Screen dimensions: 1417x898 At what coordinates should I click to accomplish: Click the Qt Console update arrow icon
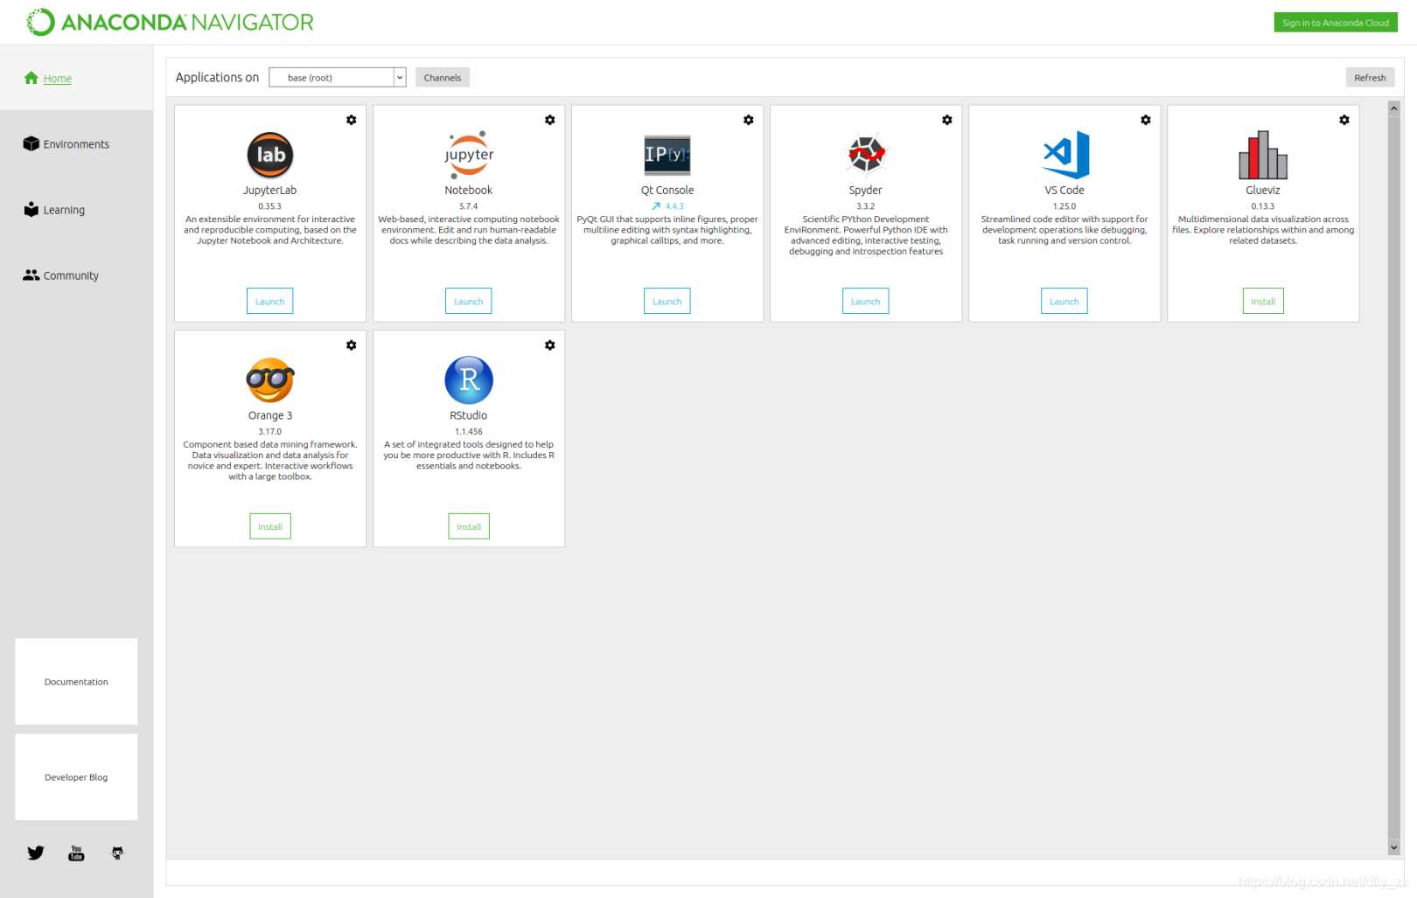tap(656, 206)
